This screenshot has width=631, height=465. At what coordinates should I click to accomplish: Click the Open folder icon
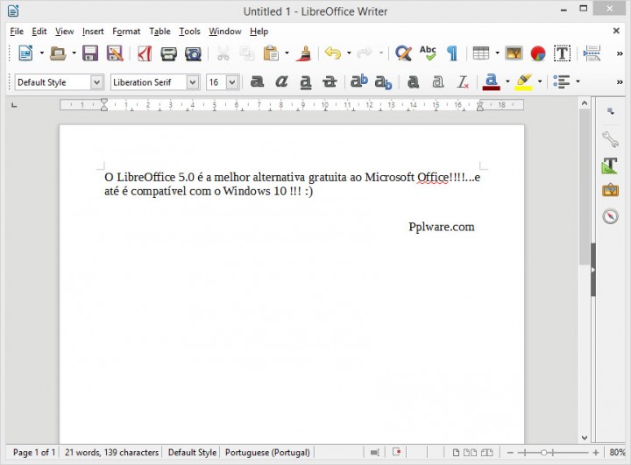(x=58, y=53)
